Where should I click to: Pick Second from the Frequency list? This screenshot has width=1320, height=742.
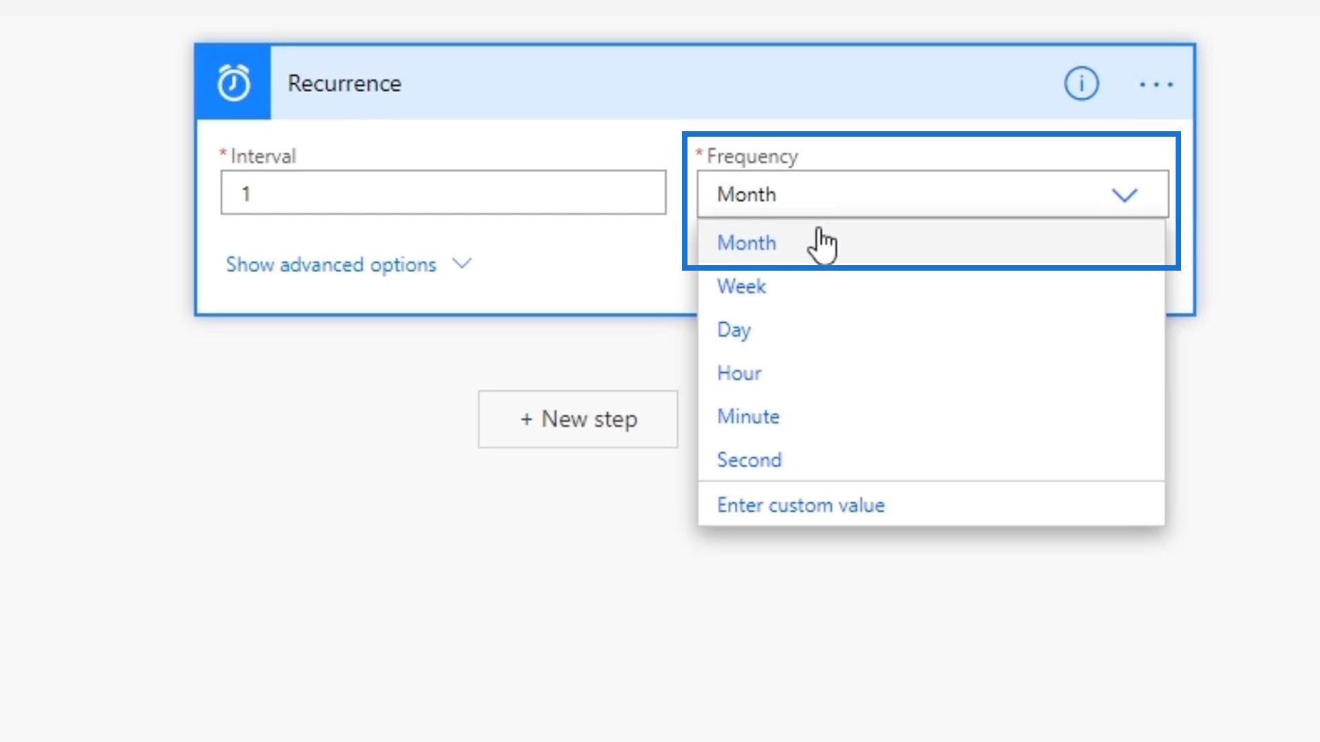click(x=749, y=460)
